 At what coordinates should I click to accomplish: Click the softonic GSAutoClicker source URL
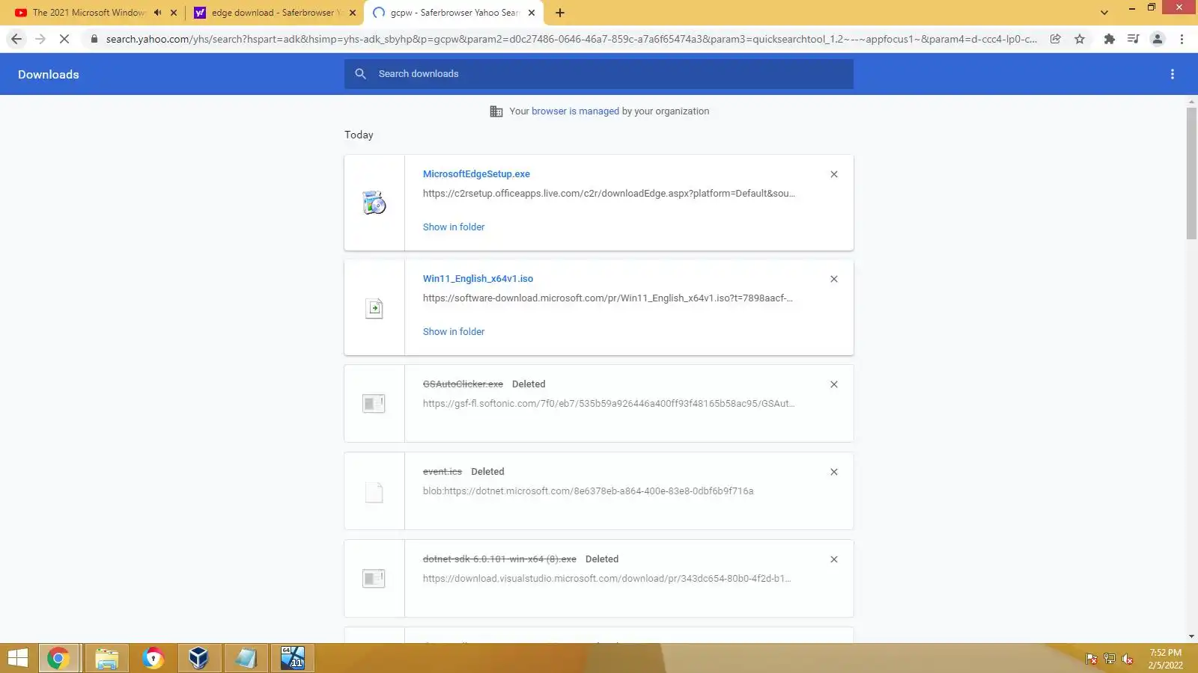[609, 404]
